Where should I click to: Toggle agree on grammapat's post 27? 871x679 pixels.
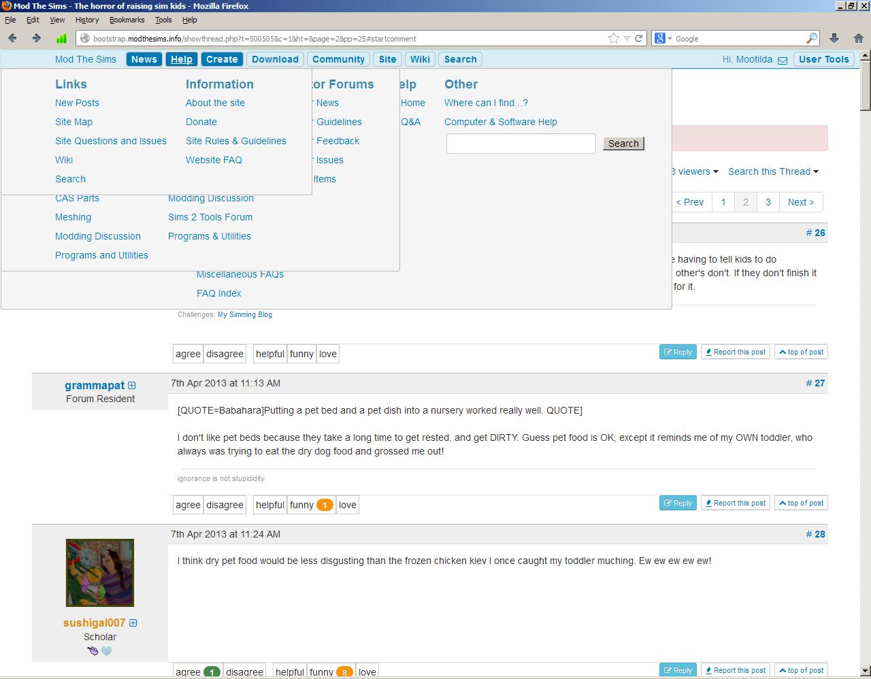coord(188,505)
